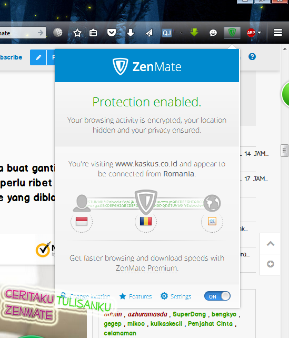289x338 pixels.
Task: Open the QJ toolbar button dropdown arrow
Action: pos(182,33)
